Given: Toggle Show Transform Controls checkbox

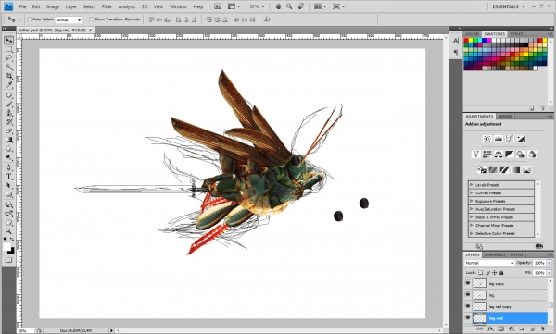Looking at the screenshot, I should (91, 19).
